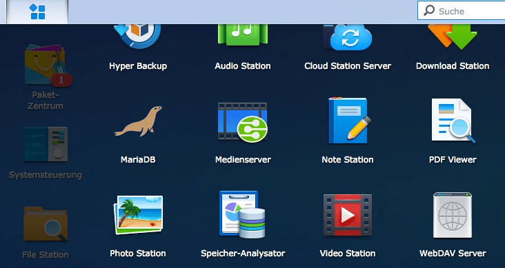
Task: Launch Audio Station from the icon
Action: point(243,35)
